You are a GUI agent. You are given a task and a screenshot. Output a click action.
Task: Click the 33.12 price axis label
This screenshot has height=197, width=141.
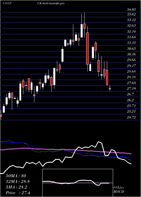[x=131, y=20]
